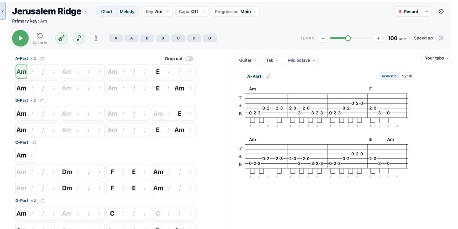Increase tempo with the plus button

click(x=378, y=38)
